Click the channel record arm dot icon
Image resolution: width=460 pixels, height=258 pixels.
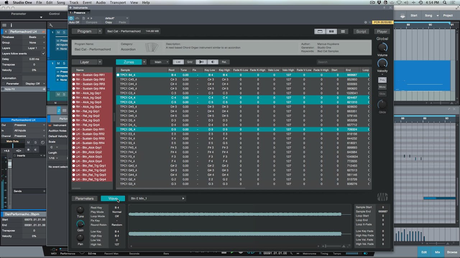pos(28,150)
